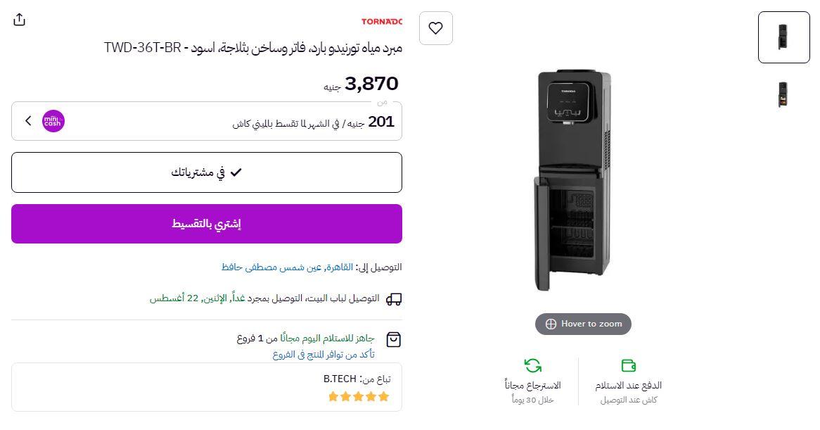Click the free return arrows icon
This screenshot has height=430, width=820.
[x=532, y=366]
